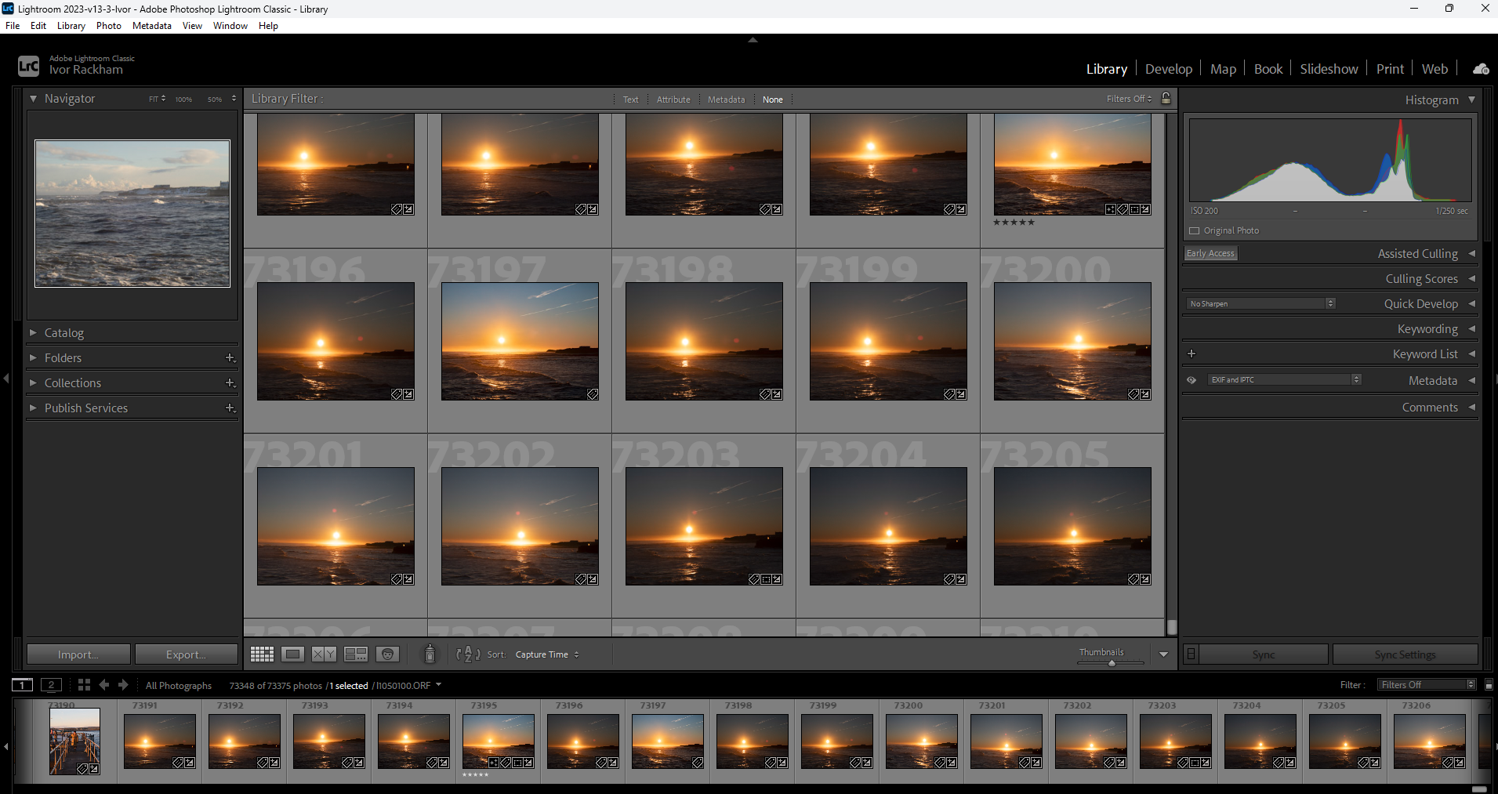Adjust the Thumbnails size slider
The width and height of the screenshot is (1498, 794).
[x=1111, y=662]
